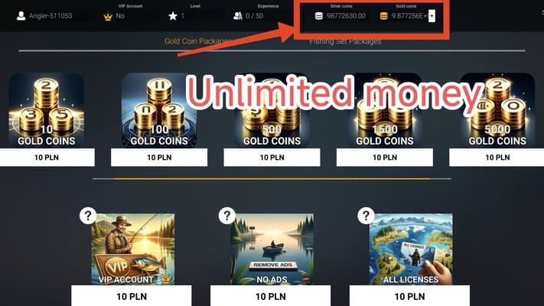Add gold coins with plus button
The width and height of the screenshot is (544, 306).
432,15
